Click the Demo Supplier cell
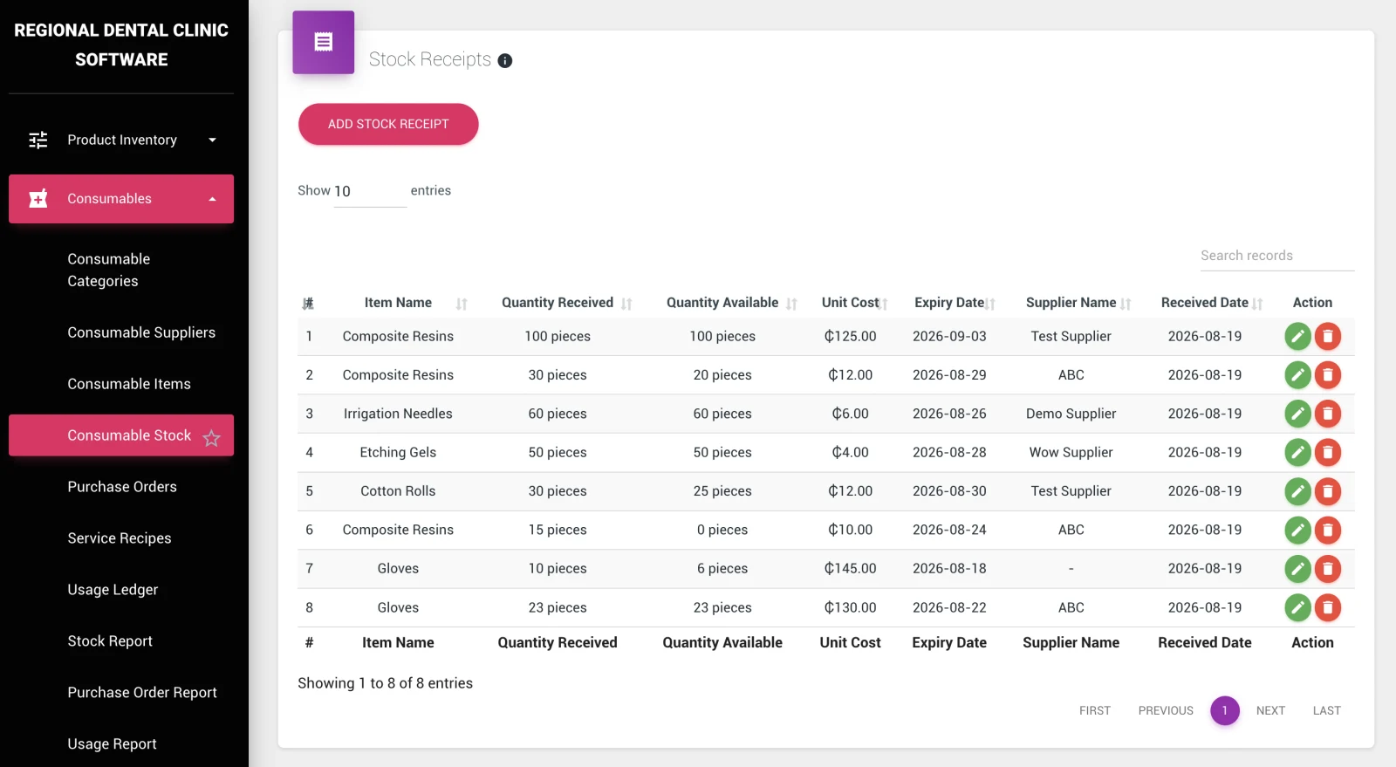 click(x=1071, y=414)
